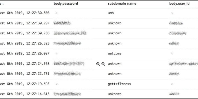Click the 12:27:30.297 timestamp cell
This screenshot has height=99, width=198.
click(x=25, y=23)
